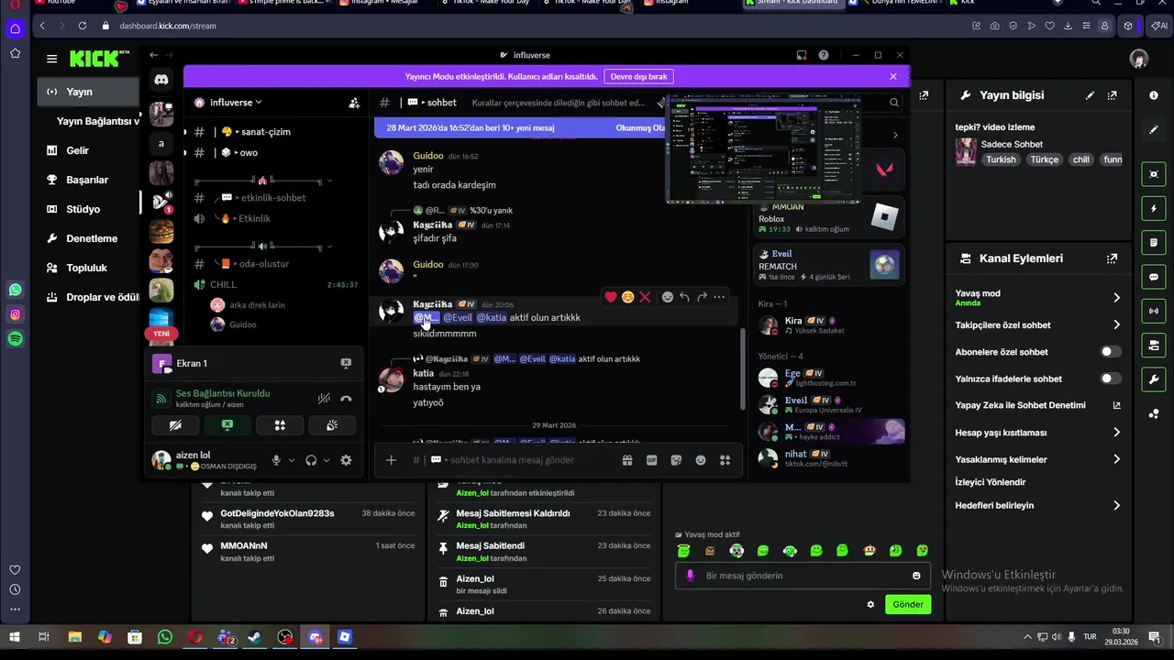
Task: Mute Discord microphone
Action: point(276,460)
